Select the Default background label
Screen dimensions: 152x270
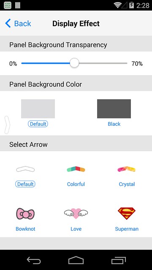click(x=38, y=124)
